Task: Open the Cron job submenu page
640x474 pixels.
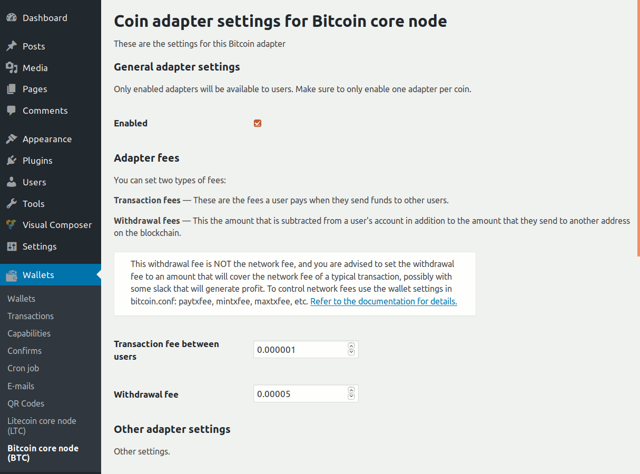Action: [x=23, y=368]
